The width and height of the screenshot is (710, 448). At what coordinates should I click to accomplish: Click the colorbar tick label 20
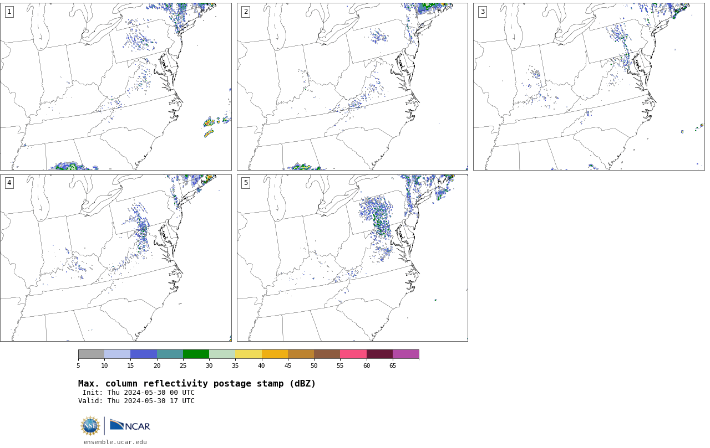[157, 365]
